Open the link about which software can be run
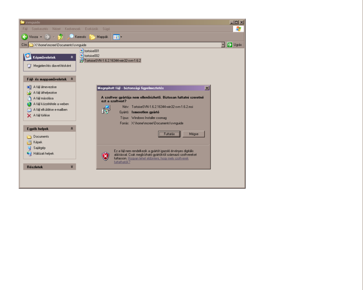The width and height of the screenshot is (363, 290). pos(151,160)
